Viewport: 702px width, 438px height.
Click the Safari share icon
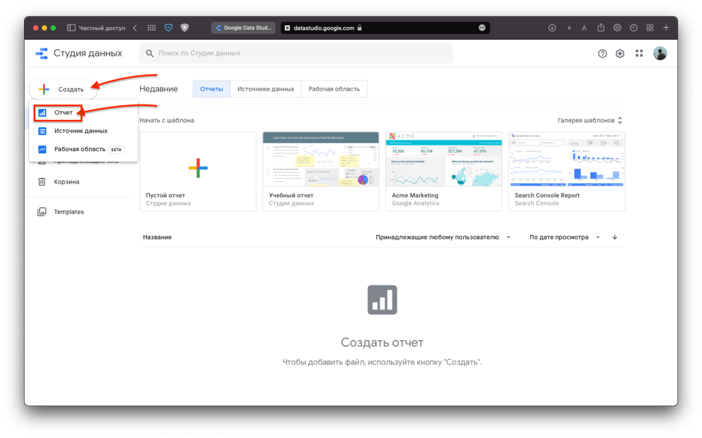[600, 27]
